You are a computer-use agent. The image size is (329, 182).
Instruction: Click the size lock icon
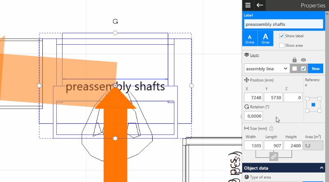click(x=271, y=128)
